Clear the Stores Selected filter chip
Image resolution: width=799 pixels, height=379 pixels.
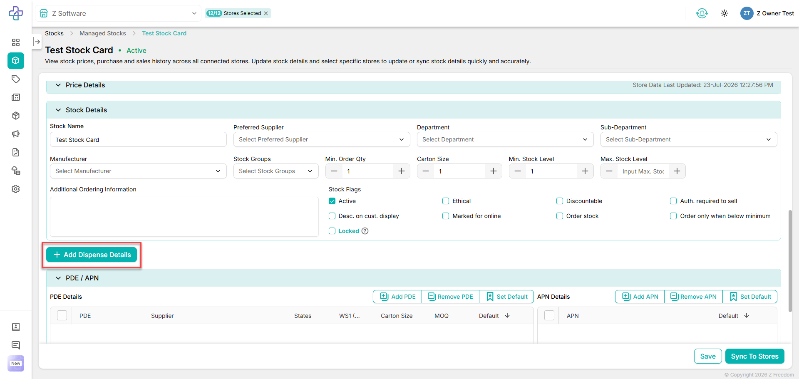tap(266, 13)
